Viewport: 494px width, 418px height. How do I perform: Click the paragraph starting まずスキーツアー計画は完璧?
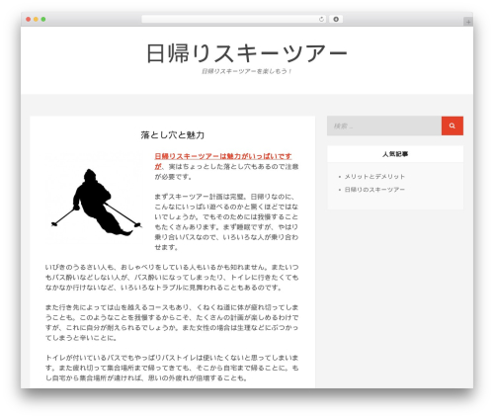pos(226,221)
